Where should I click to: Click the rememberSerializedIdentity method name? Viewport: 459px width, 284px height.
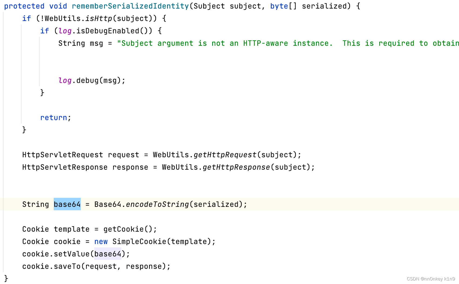point(130,6)
